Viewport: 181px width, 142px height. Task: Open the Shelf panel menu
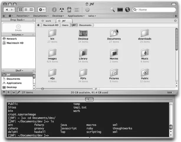(x=19, y=71)
